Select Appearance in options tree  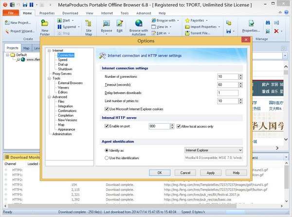pos(67,129)
